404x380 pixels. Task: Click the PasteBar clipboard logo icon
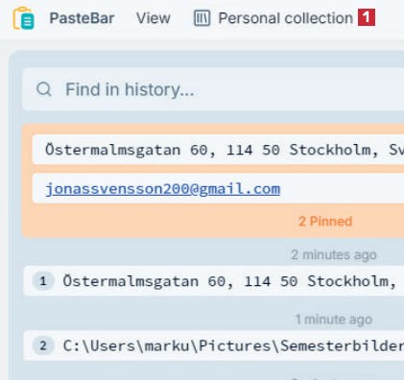coord(23,18)
